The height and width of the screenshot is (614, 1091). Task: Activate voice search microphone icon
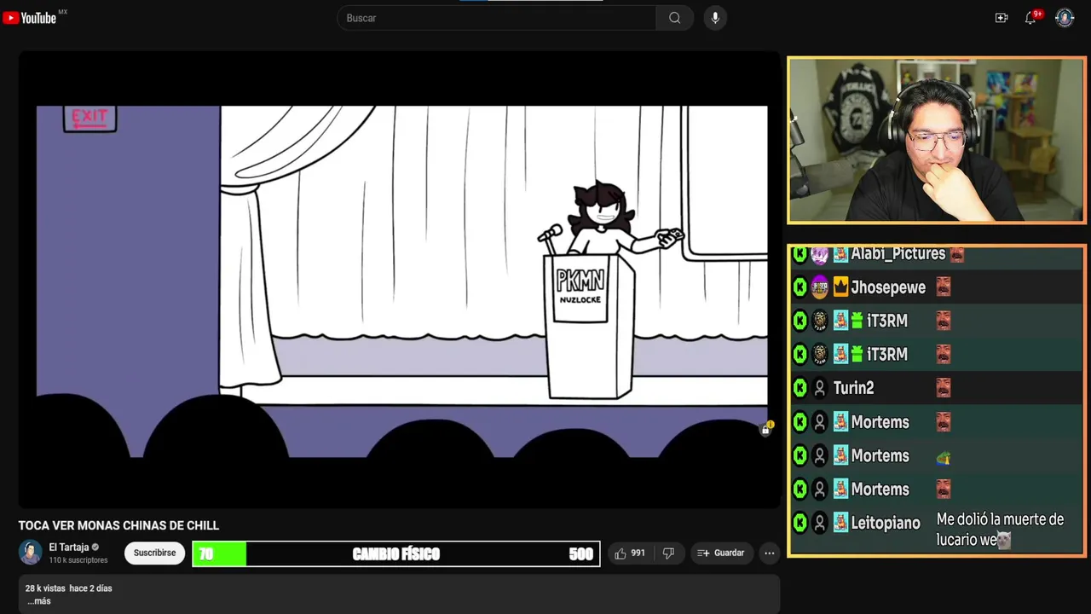[715, 18]
